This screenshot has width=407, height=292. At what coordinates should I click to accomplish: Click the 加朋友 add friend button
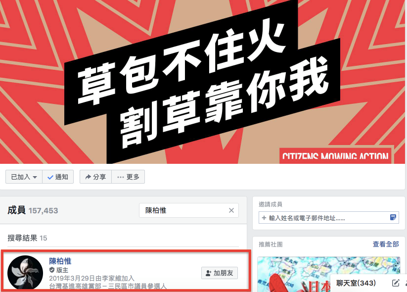220,273
